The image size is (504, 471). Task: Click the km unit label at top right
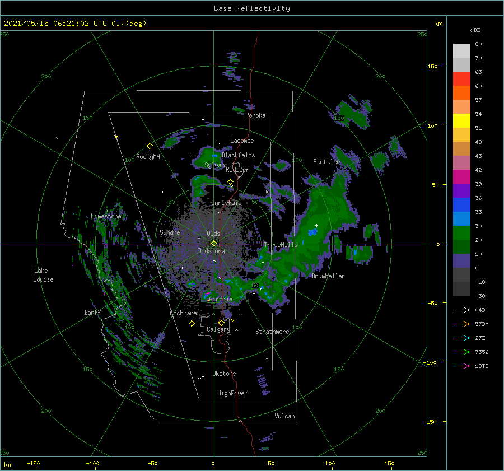tap(438, 24)
